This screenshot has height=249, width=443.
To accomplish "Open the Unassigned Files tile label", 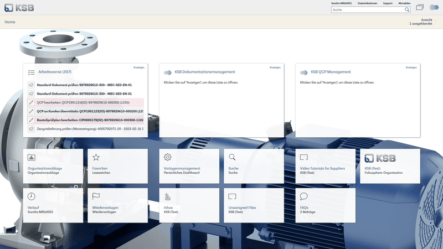I will click(x=242, y=207).
